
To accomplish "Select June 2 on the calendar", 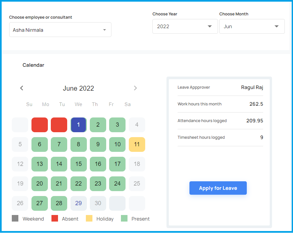I will pos(98,125).
